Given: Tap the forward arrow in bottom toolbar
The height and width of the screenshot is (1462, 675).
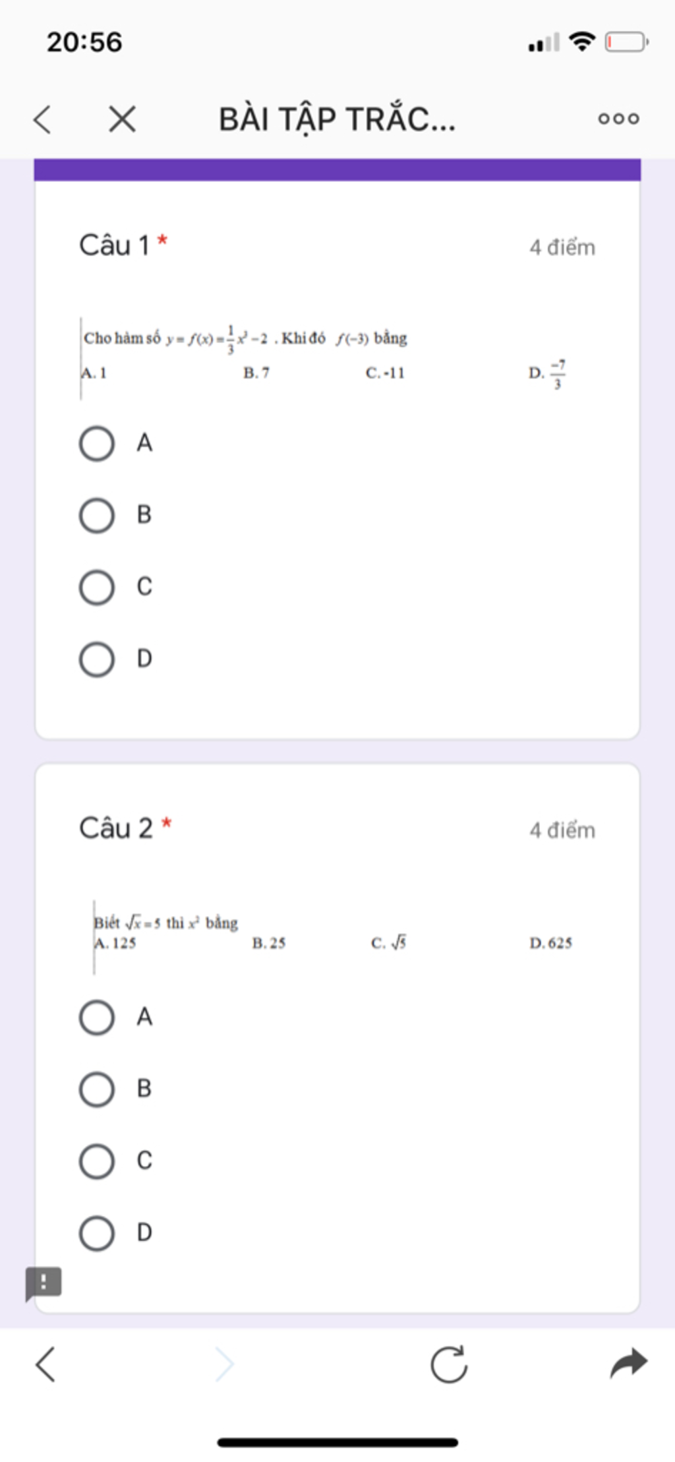Looking at the screenshot, I should (x=224, y=1364).
